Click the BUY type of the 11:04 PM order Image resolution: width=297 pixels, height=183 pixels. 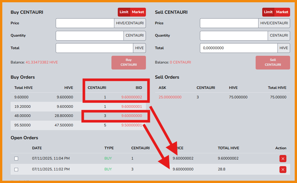point(108,158)
